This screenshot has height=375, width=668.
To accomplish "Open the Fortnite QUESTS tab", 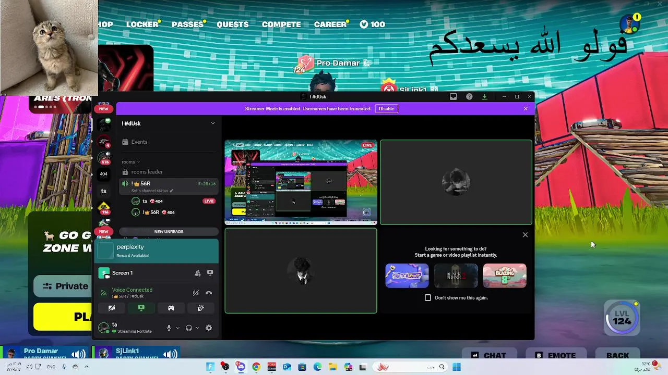I will point(232,24).
